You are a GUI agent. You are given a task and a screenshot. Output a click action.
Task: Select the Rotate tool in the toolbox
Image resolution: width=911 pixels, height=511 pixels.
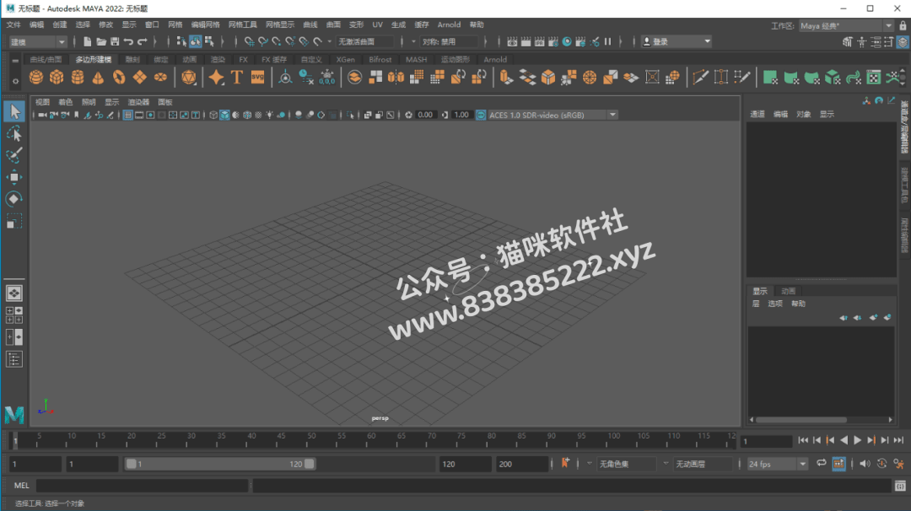pyautogui.click(x=14, y=199)
